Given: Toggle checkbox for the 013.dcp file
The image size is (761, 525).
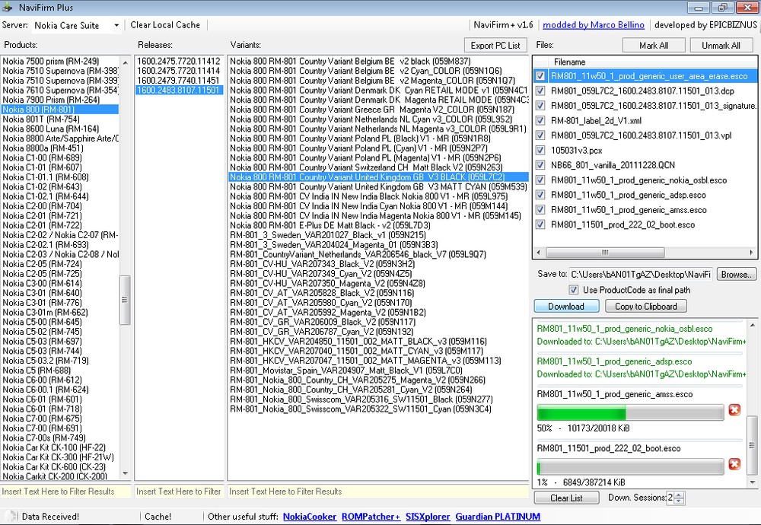Looking at the screenshot, I should pos(540,91).
